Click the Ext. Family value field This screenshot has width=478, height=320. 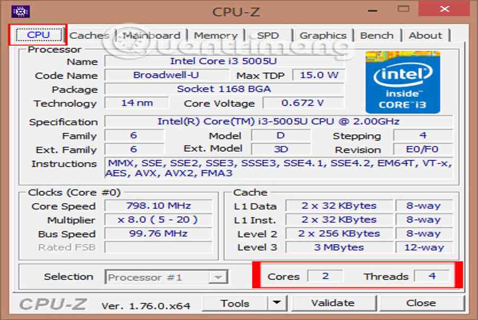[x=133, y=149]
